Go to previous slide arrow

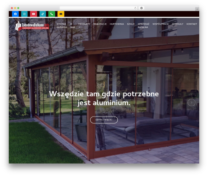click(x=17, y=102)
